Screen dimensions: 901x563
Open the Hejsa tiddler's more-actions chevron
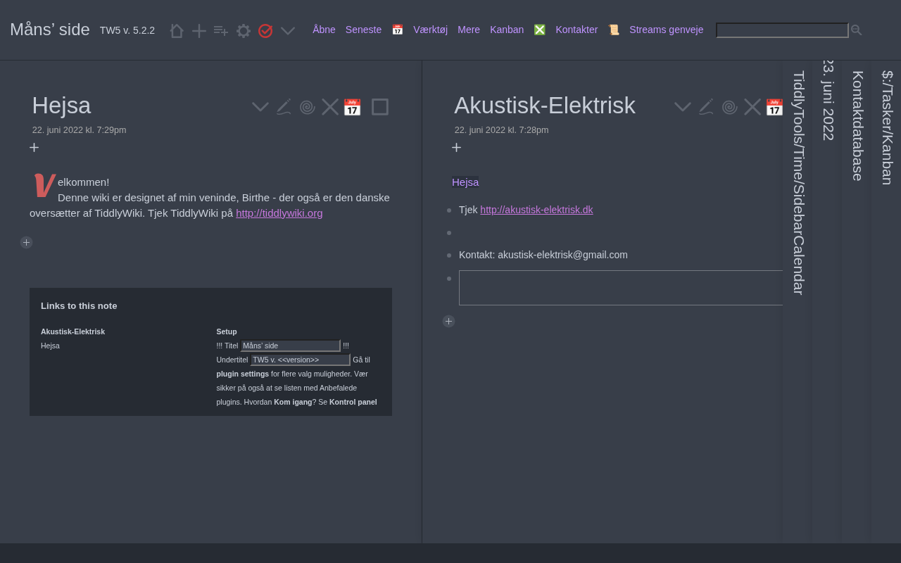[260, 107]
